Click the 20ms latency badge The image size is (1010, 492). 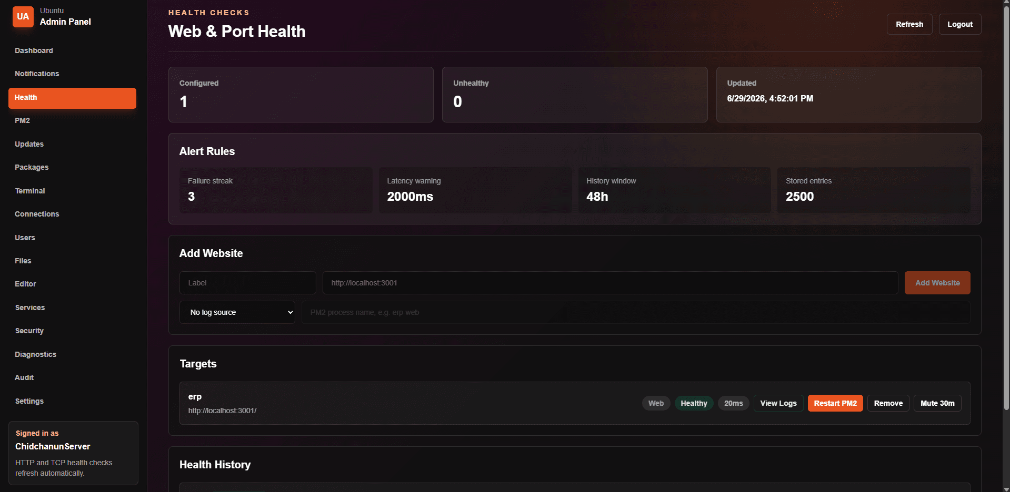pos(733,403)
